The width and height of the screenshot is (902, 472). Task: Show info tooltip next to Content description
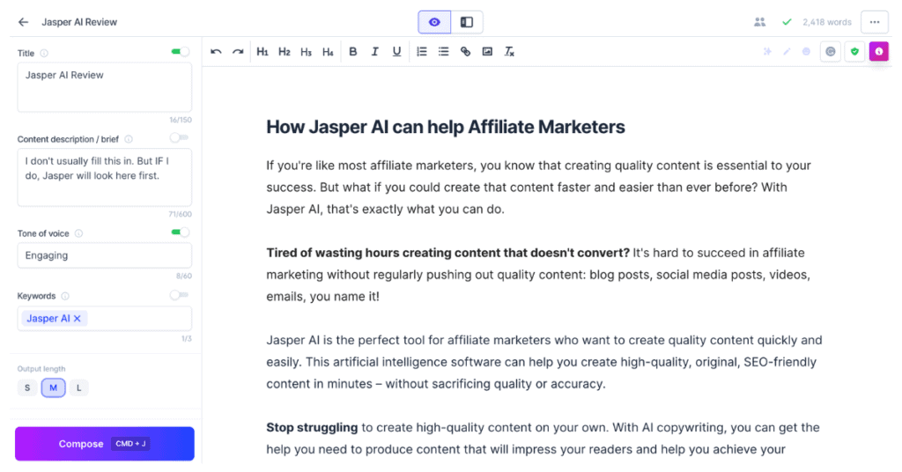[x=129, y=139]
